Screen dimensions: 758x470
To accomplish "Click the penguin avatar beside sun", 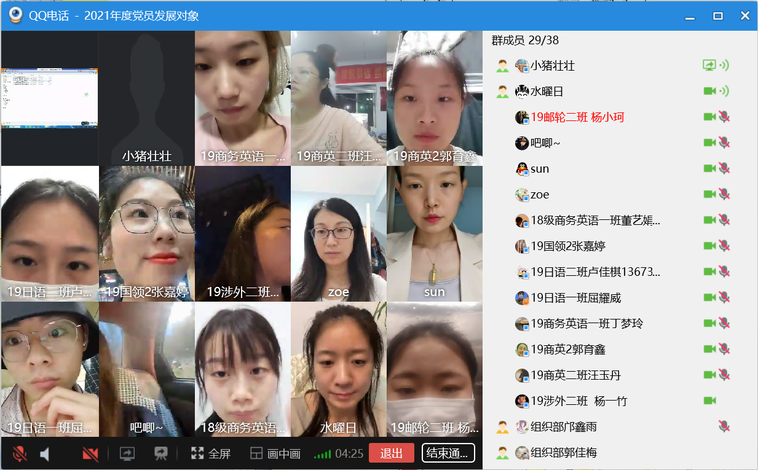I will click(522, 169).
